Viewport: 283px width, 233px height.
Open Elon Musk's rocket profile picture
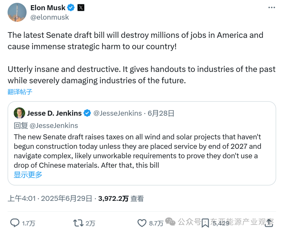[17, 13]
